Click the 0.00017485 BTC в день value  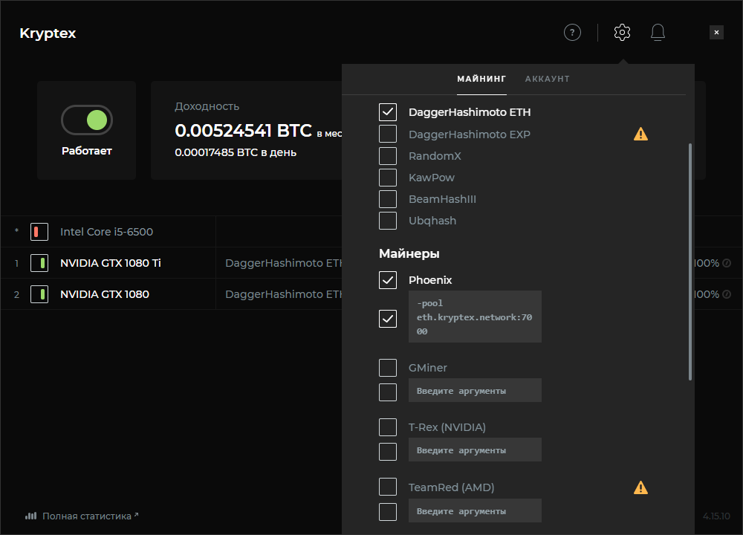[x=236, y=152]
